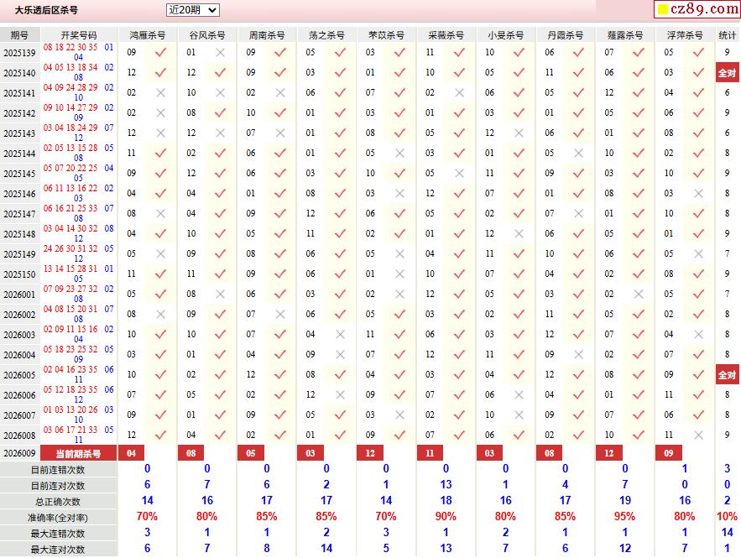The height and width of the screenshot is (558, 741).
Task: Click the 采薇杀号 column header
Action: click(446, 35)
